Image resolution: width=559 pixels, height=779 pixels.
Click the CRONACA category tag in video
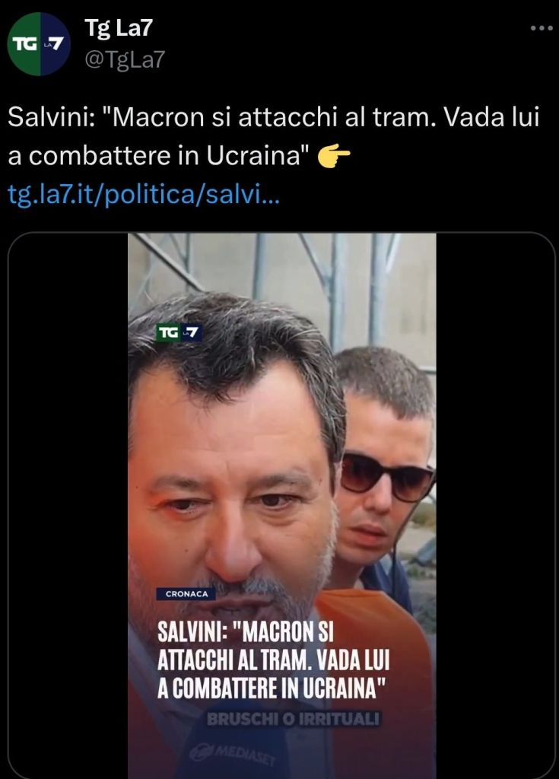coord(186,593)
